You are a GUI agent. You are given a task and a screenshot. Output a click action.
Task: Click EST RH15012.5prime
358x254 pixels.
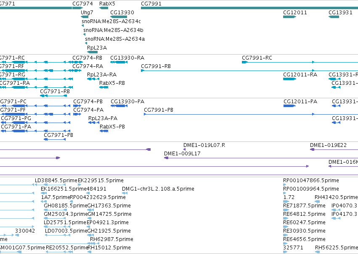click(x=109, y=248)
